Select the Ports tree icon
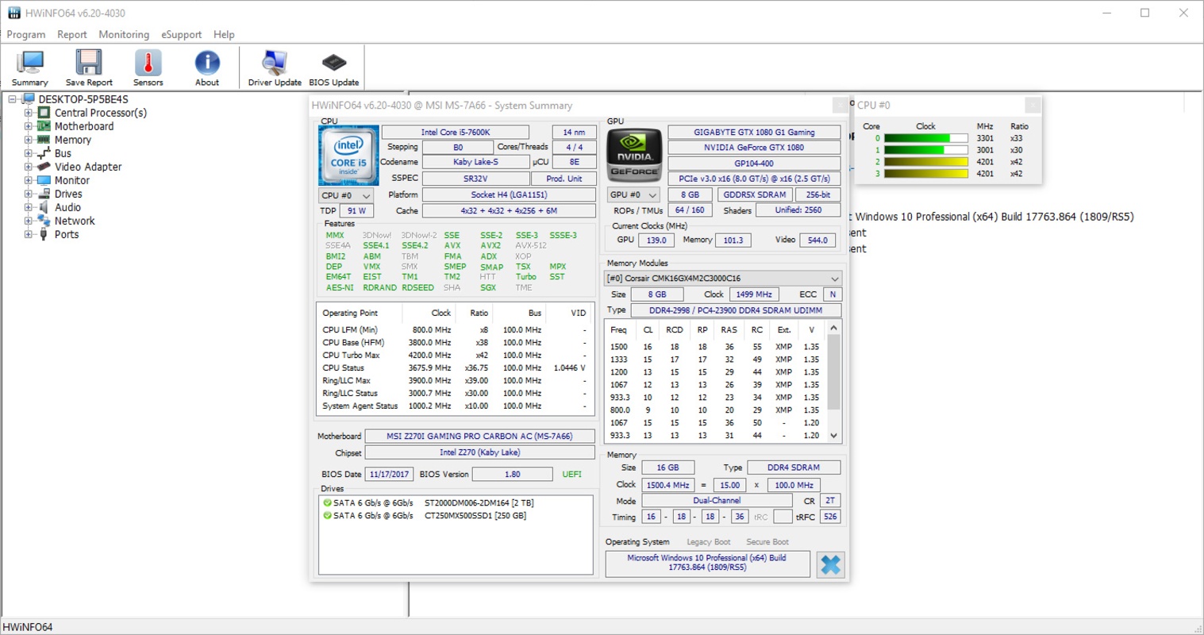This screenshot has height=635, width=1204. 44,234
